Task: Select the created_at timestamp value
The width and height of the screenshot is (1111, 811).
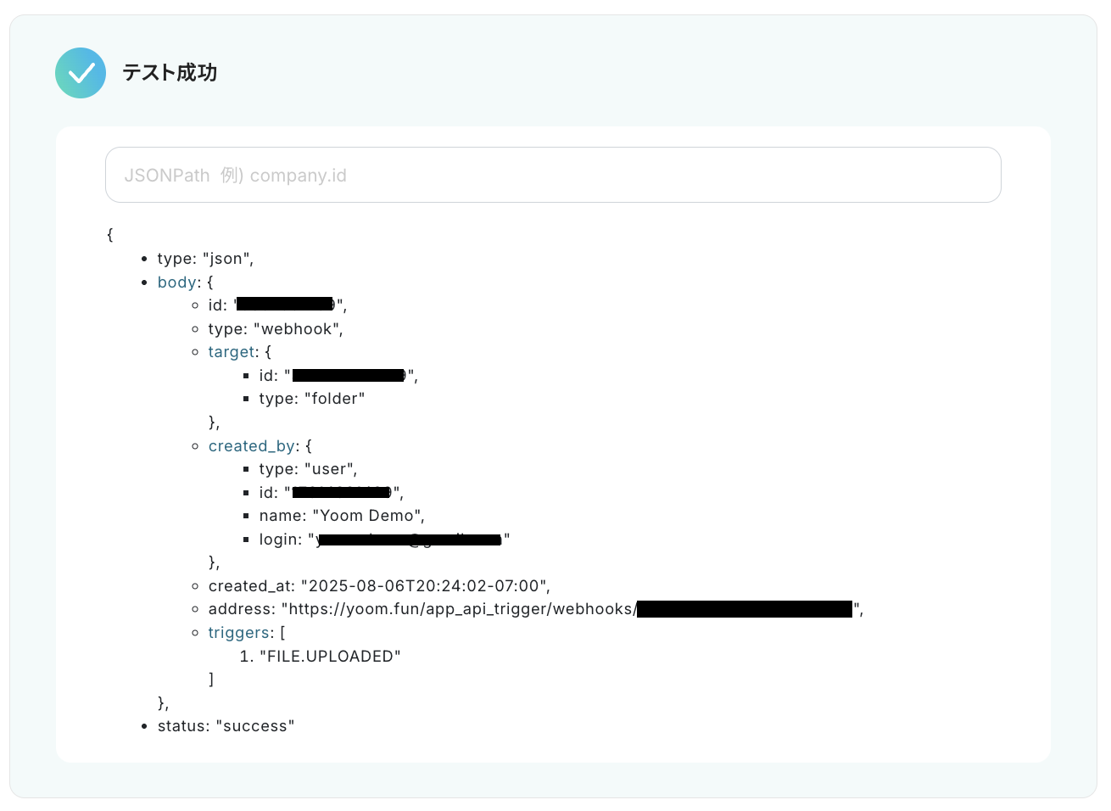Action: pyautogui.click(x=425, y=586)
